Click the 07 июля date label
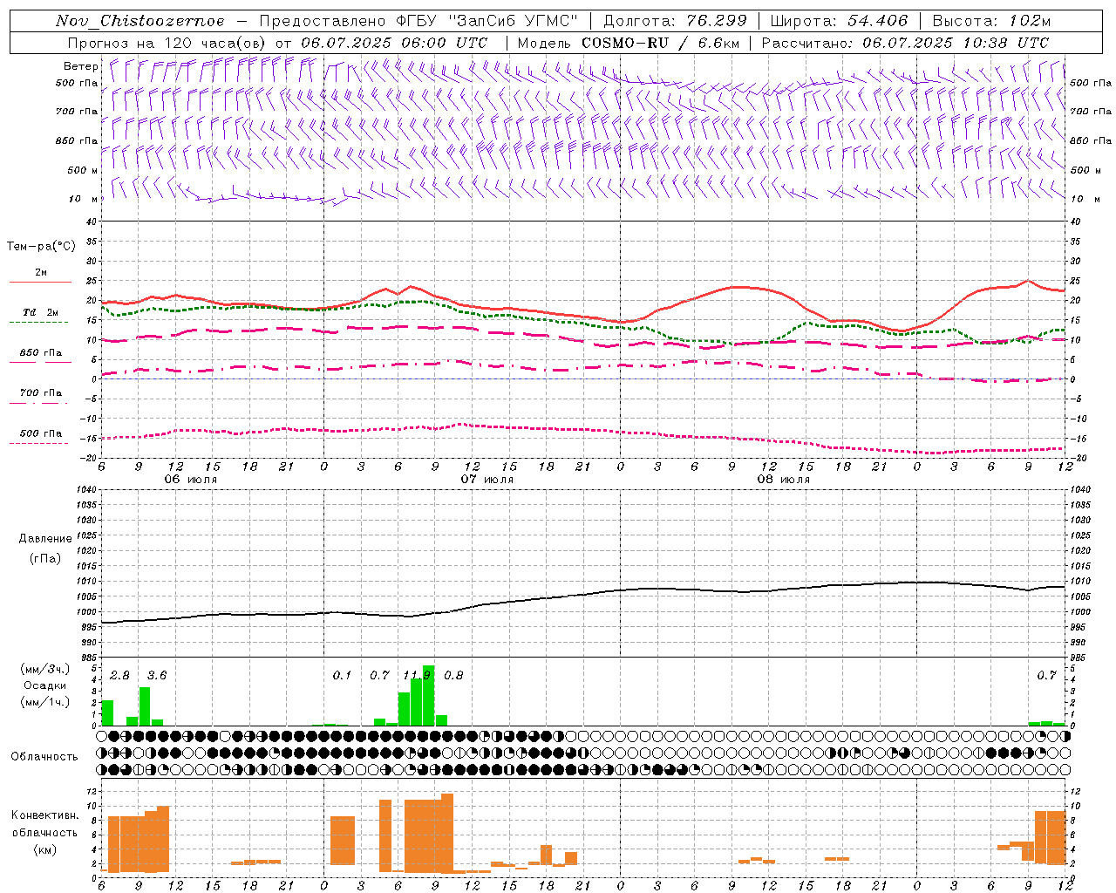Screen dimensions: 1116x893 (487, 480)
